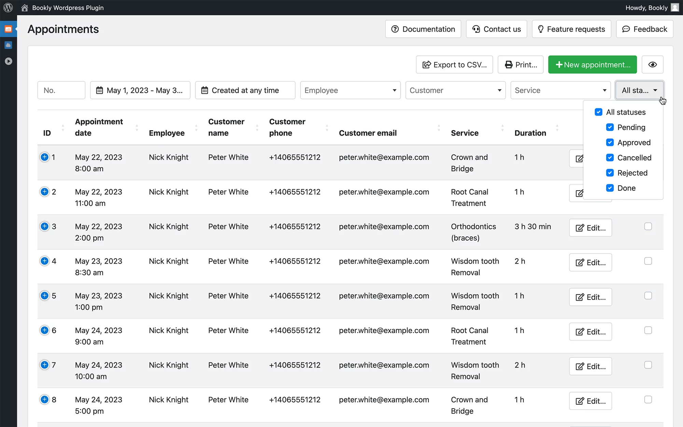Viewport: 683px width, 427px height.
Task: Uncheck the Approved status checkbox
Action: [610, 142]
